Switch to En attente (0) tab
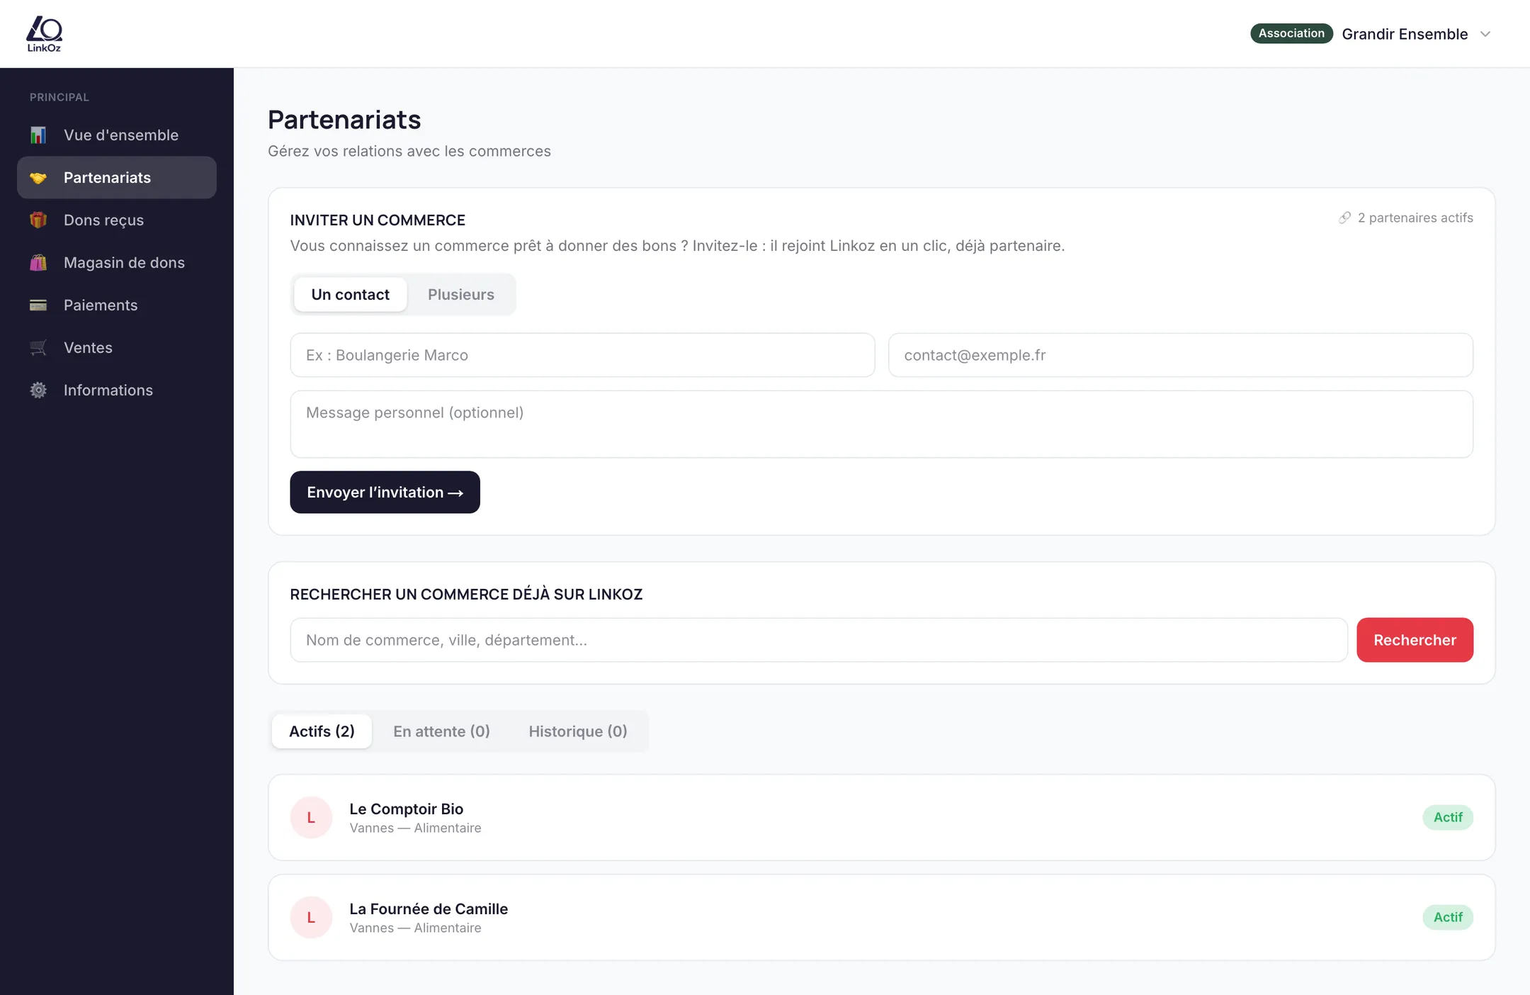Screen dimensions: 1530x995 [x=441, y=731]
